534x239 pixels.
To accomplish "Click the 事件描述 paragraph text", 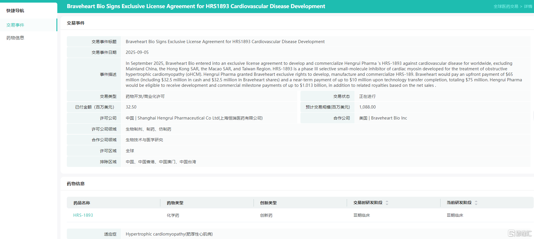I will coord(324,74).
